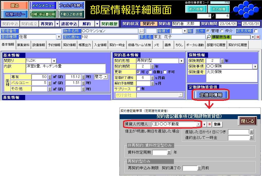Click calculator icon beside 保険期間 field
Viewport: 262px width, 176px height.
[222, 61]
